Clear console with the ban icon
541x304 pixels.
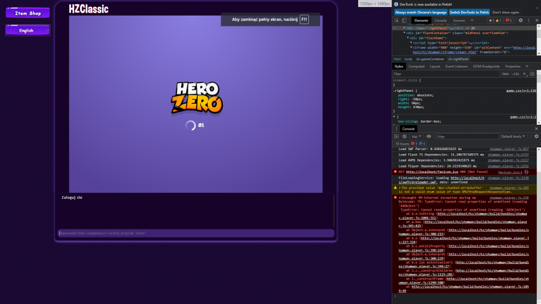click(404, 136)
